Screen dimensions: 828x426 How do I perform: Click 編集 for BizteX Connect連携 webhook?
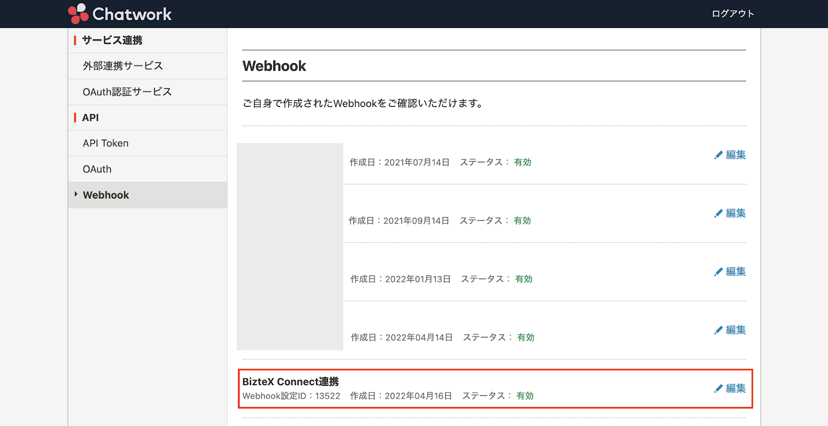point(735,388)
